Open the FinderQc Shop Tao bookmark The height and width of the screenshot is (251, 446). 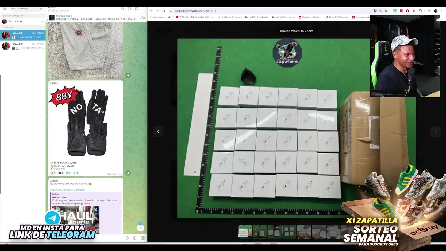coord(337,17)
